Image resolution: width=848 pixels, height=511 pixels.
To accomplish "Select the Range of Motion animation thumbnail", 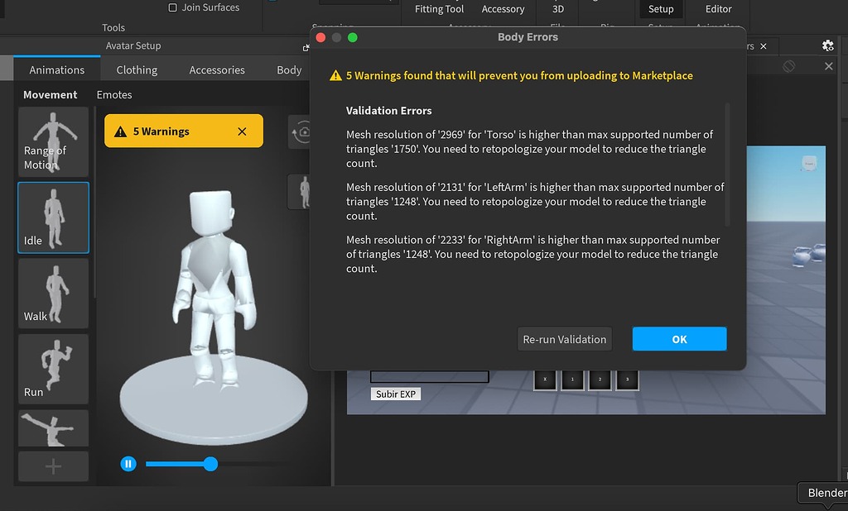I will coord(53,141).
